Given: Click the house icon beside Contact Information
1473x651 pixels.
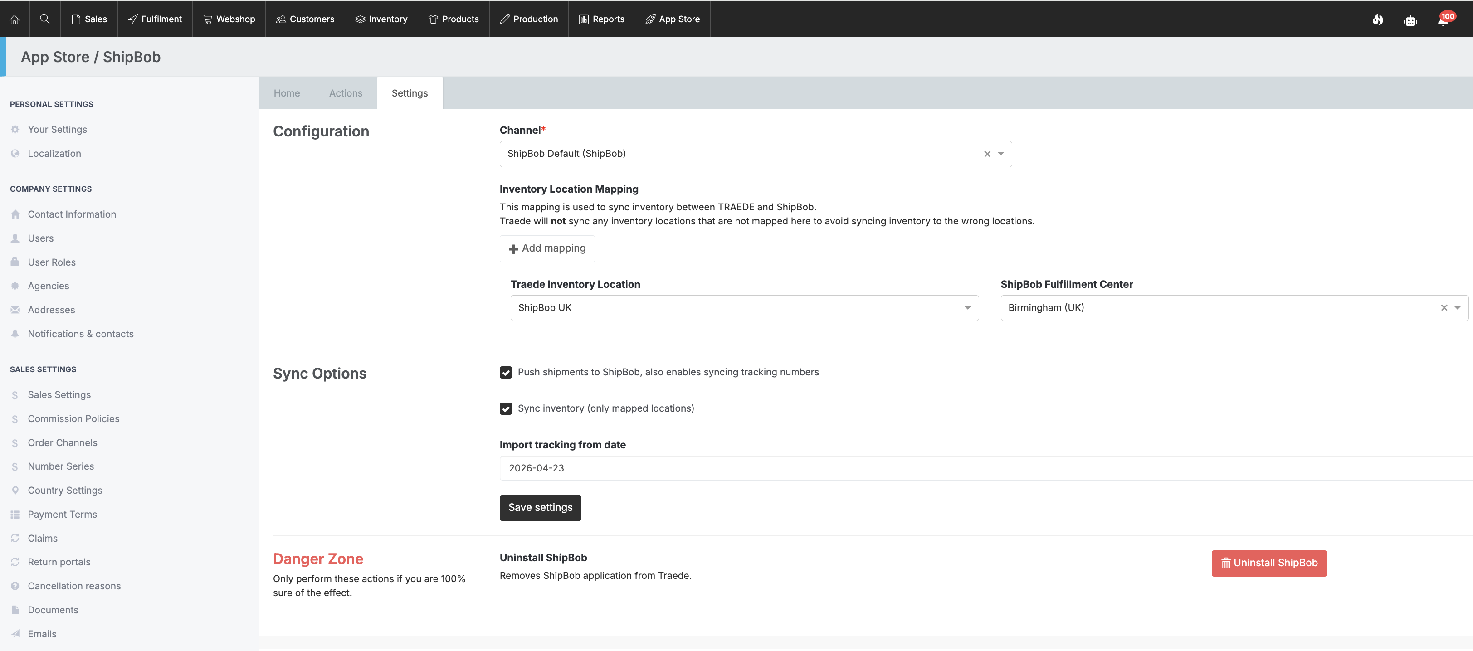Looking at the screenshot, I should (15, 214).
